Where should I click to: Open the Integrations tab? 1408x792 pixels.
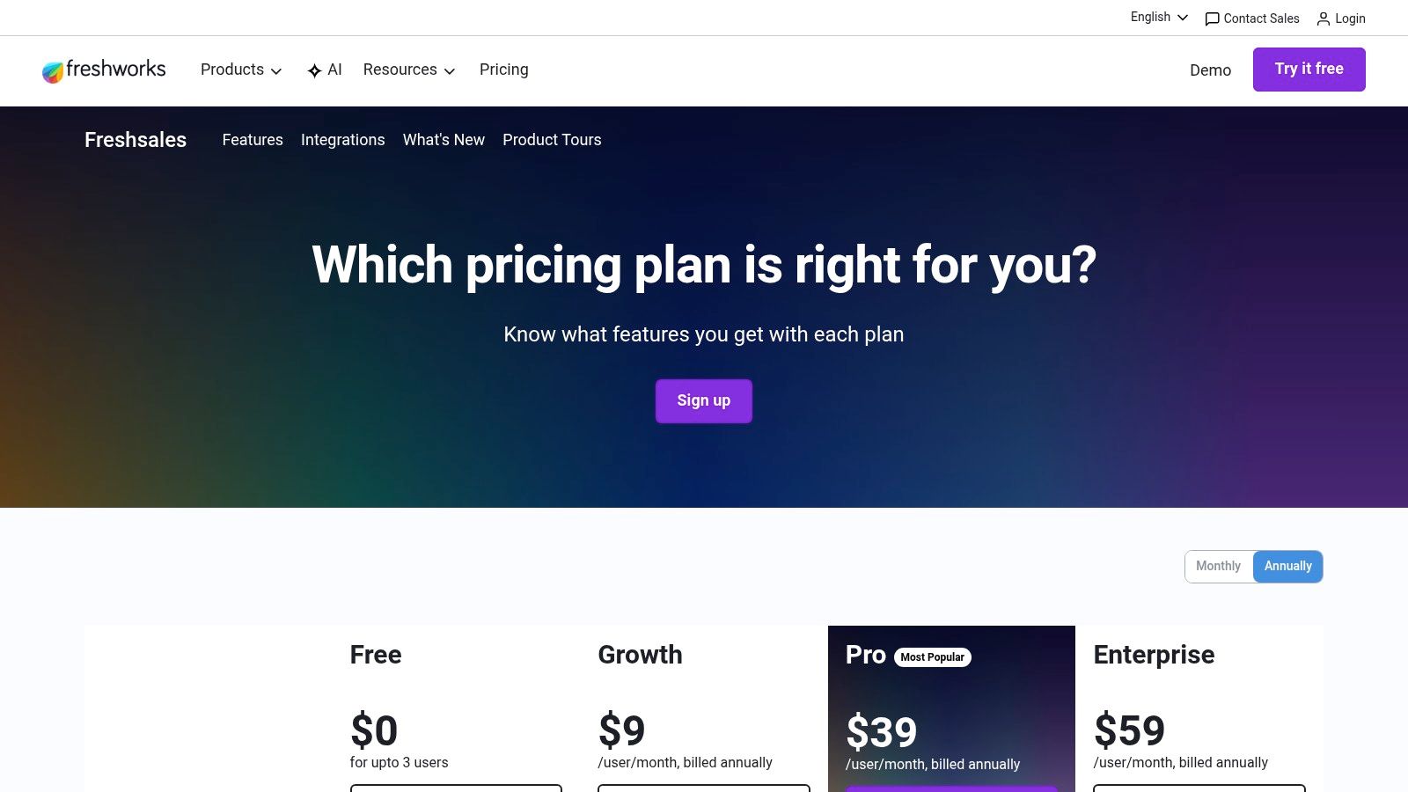pos(343,140)
